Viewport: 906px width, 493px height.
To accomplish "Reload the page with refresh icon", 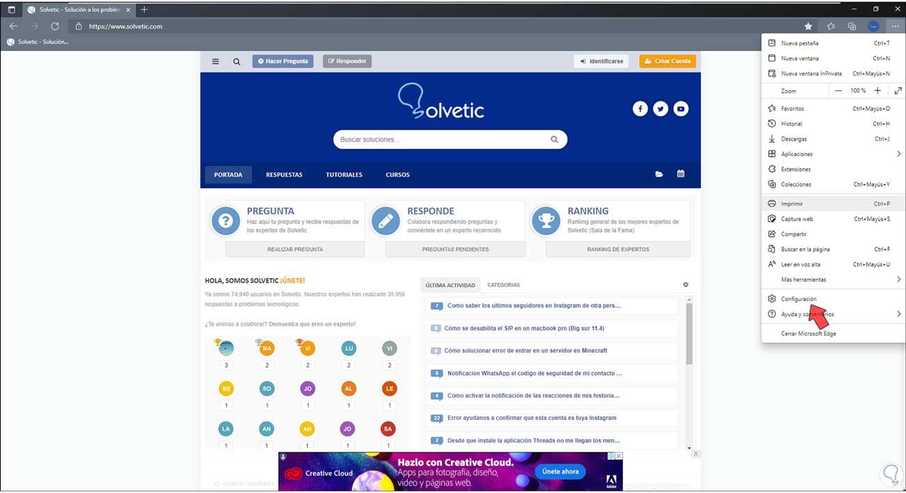I will [55, 26].
